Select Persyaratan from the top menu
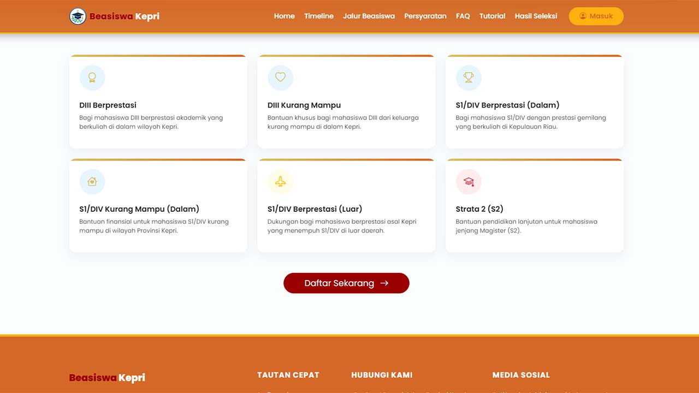Viewport: 699px width, 393px height. tap(425, 16)
